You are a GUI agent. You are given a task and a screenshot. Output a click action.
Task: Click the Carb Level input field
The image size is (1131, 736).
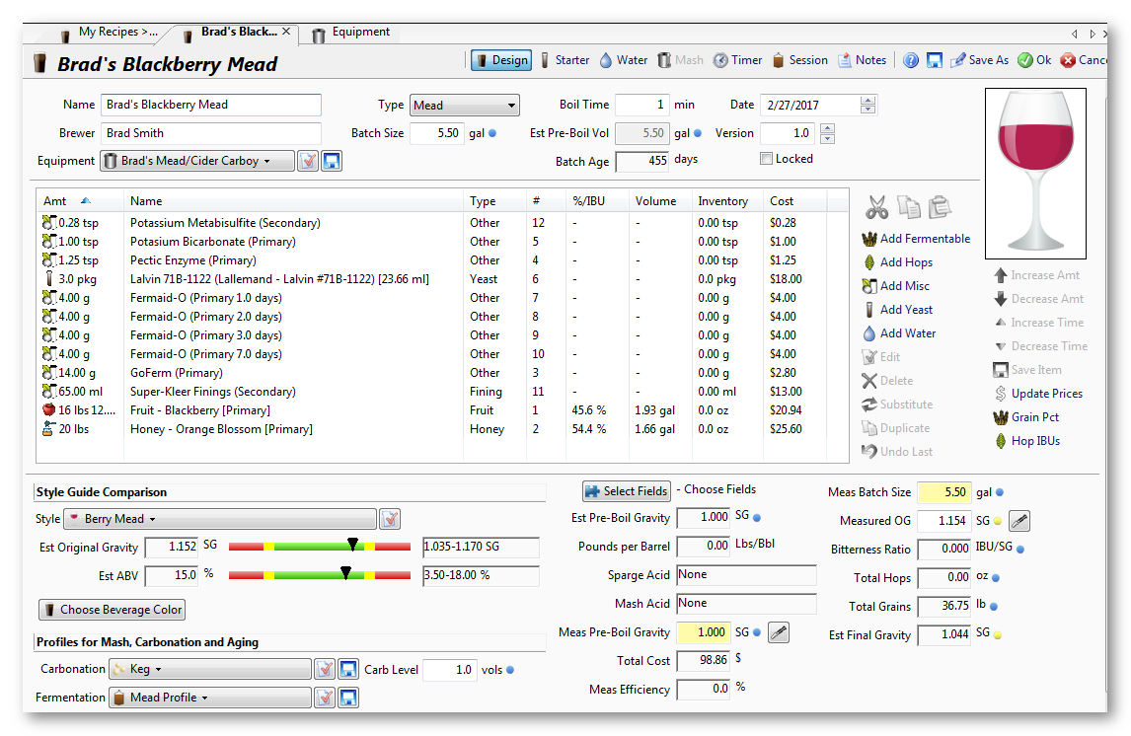[x=449, y=670]
